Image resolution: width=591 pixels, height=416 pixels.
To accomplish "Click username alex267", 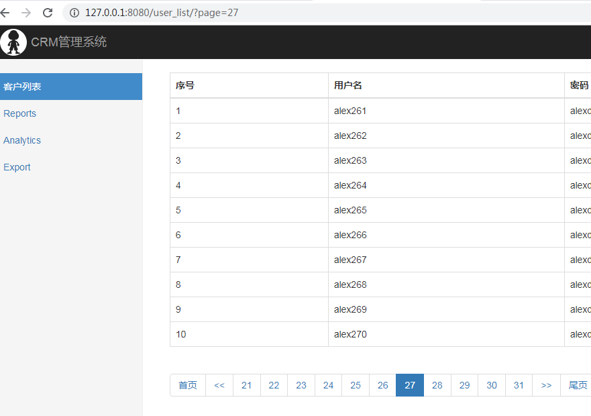I will click(x=350, y=260).
